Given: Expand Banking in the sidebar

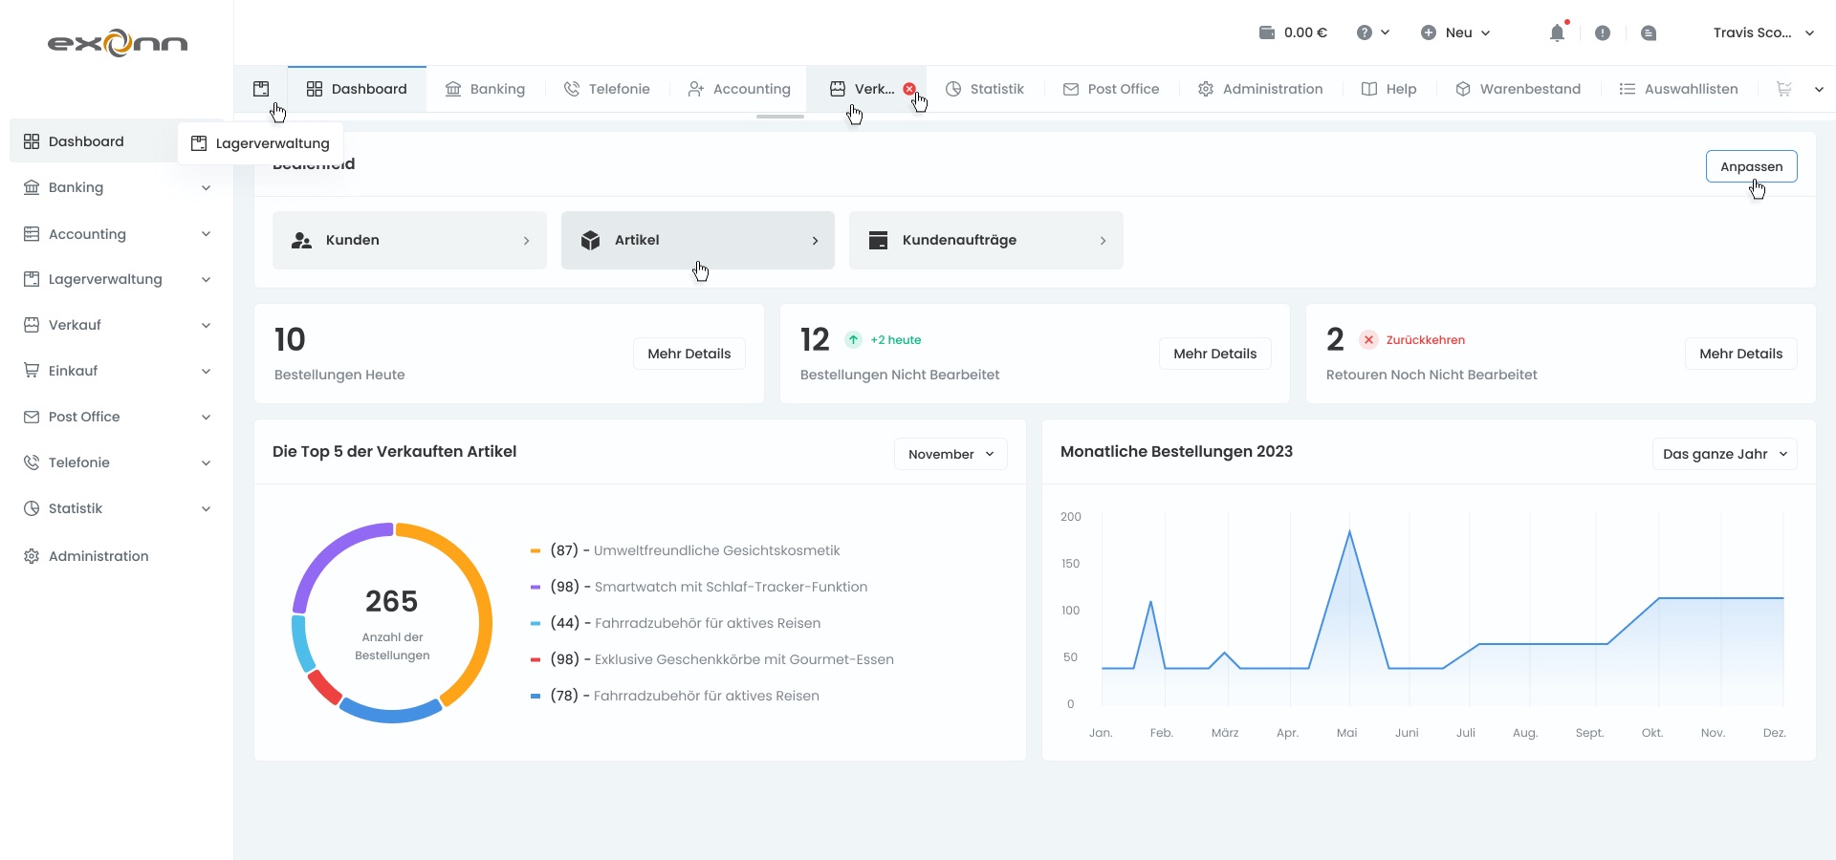Looking at the screenshot, I should [x=206, y=188].
